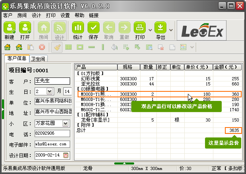Open the calendar picker beside 设计日期
Viewport: 246px width, 174px height.
tap(66, 155)
